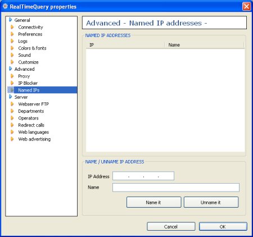Click the orange arrow icon beside Colors & fonts

point(12,48)
